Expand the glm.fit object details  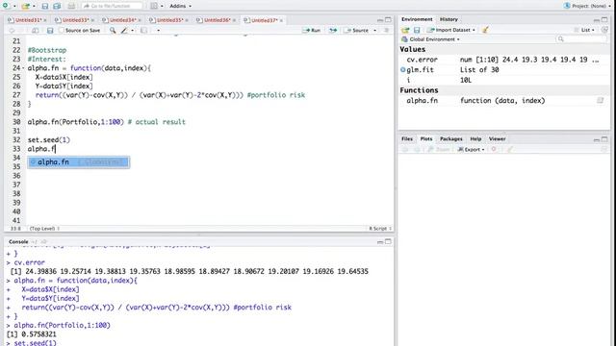coord(402,70)
